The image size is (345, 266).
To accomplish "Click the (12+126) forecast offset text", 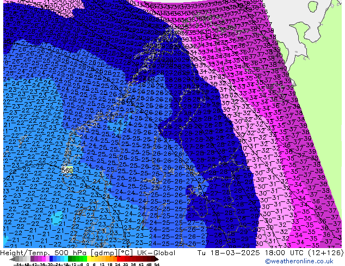I will click(325, 253).
